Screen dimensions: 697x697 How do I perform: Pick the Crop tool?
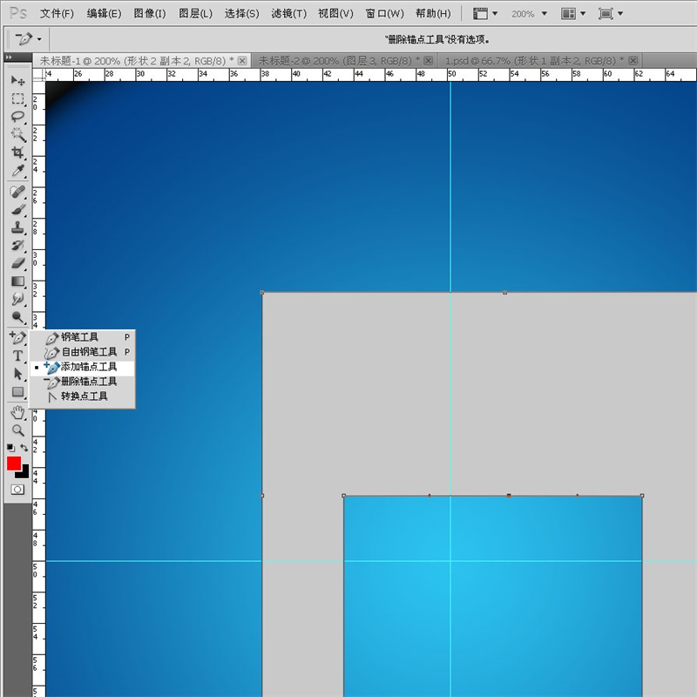point(17,153)
